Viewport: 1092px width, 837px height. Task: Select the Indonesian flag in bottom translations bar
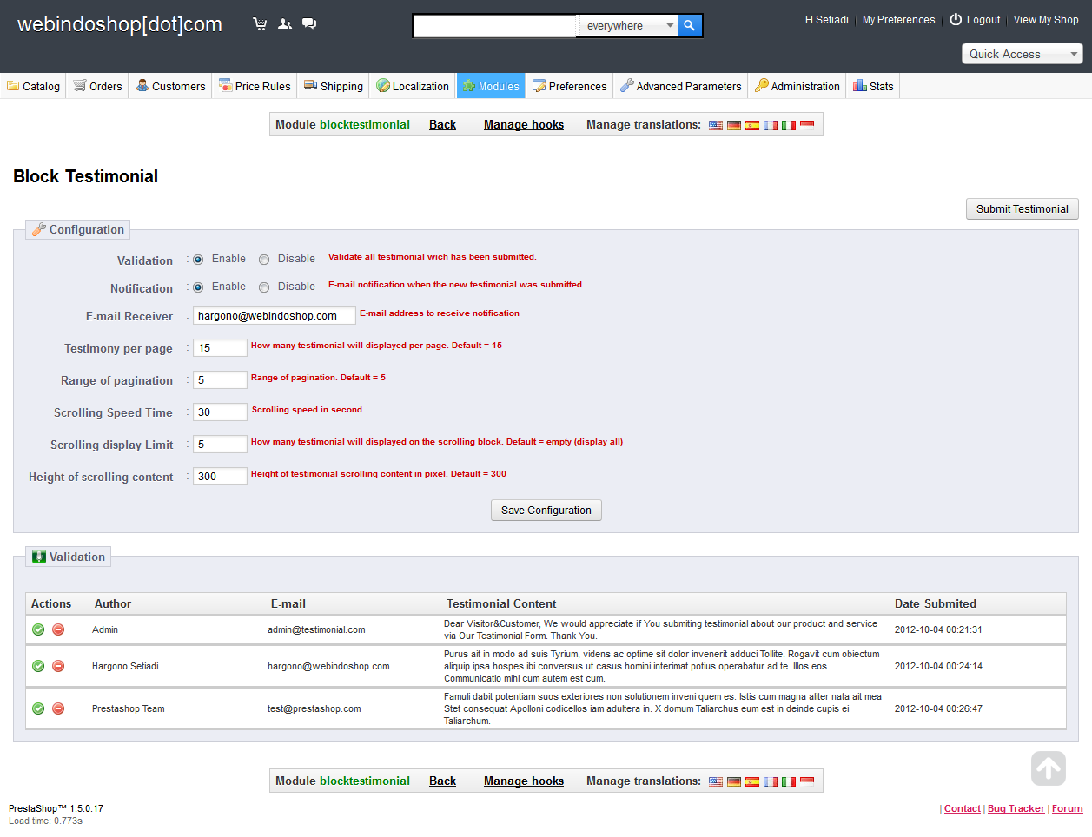click(807, 781)
